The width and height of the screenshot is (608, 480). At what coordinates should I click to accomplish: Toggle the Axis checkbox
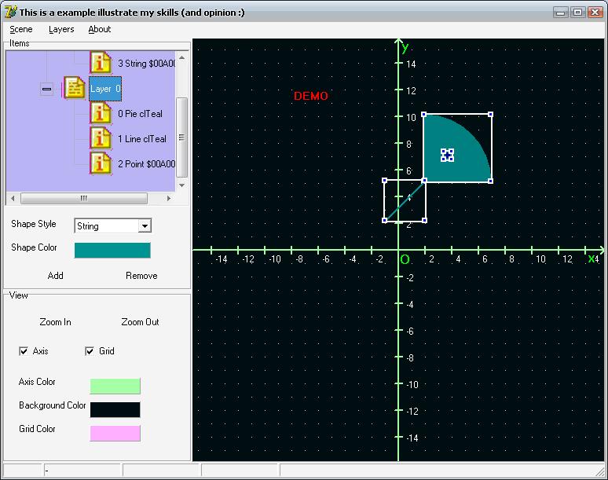pyautogui.click(x=24, y=351)
